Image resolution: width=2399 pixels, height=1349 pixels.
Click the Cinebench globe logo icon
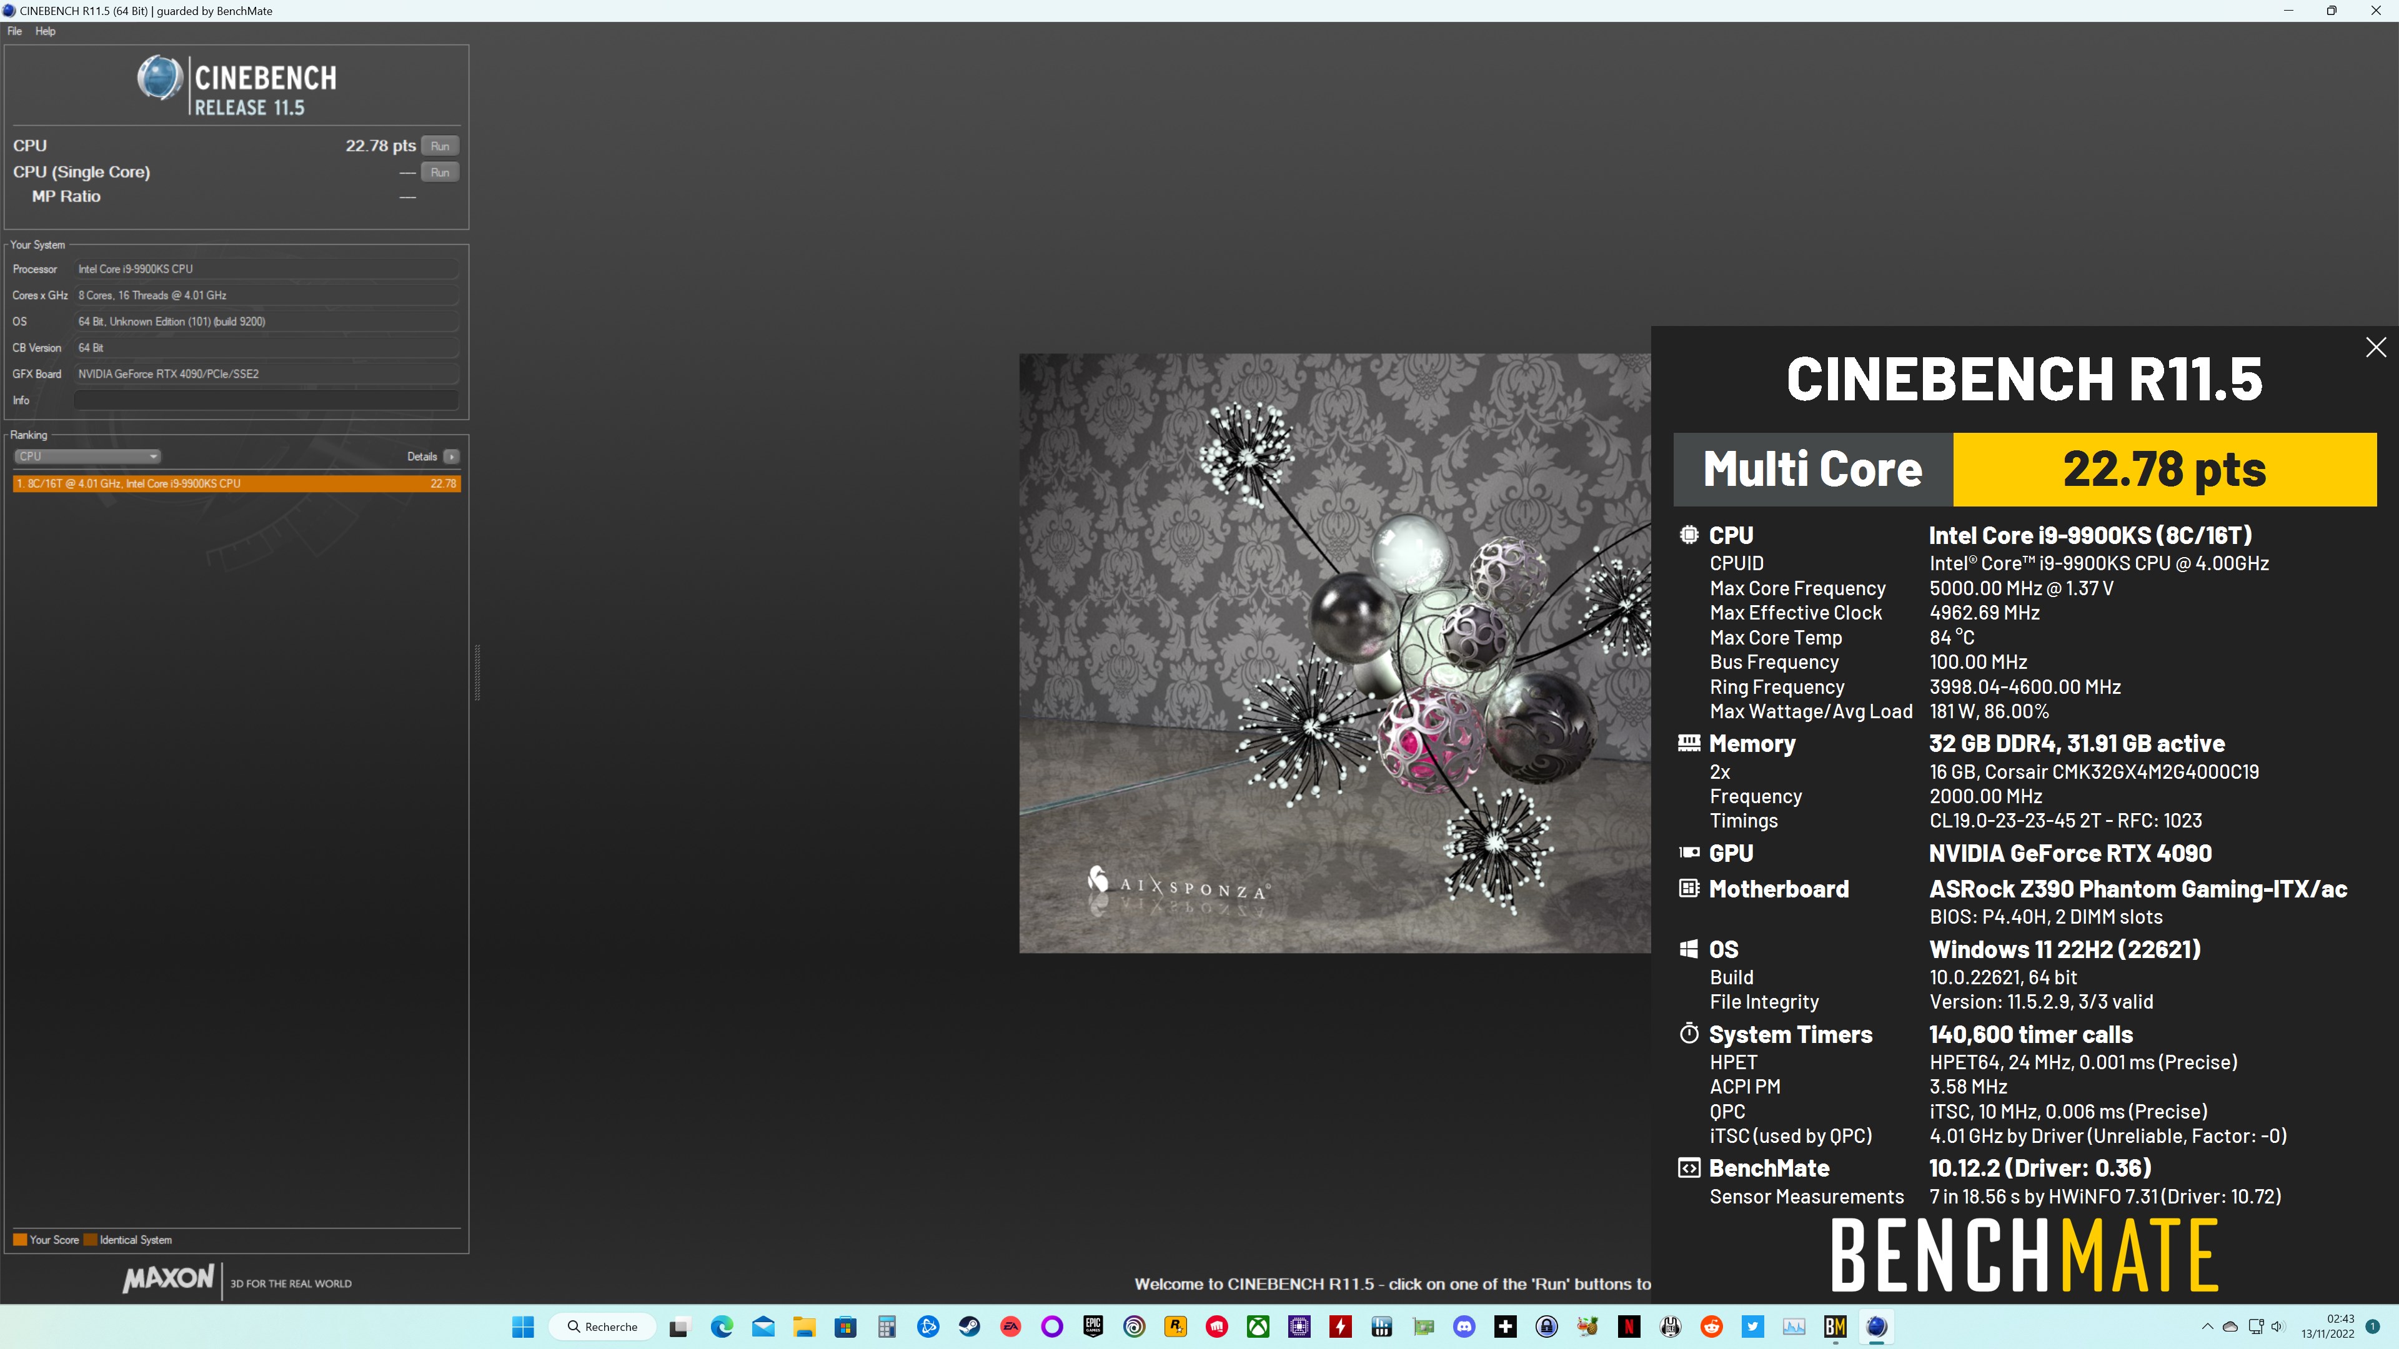click(160, 77)
